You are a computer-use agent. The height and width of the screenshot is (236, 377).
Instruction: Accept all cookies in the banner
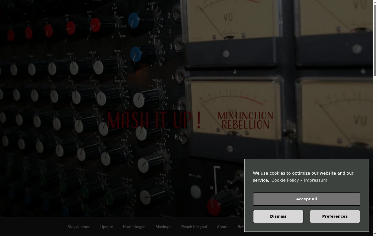click(x=306, y=199)
